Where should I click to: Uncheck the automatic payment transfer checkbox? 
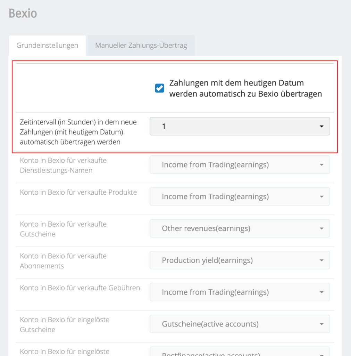pos(160,88)
